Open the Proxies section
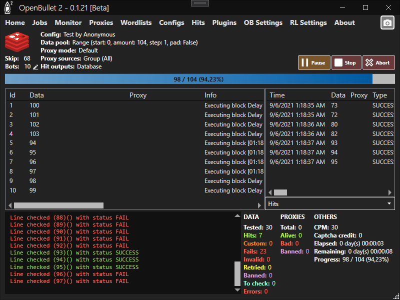Viewport: 400px width, 300px height. click(x=101, y=22)
